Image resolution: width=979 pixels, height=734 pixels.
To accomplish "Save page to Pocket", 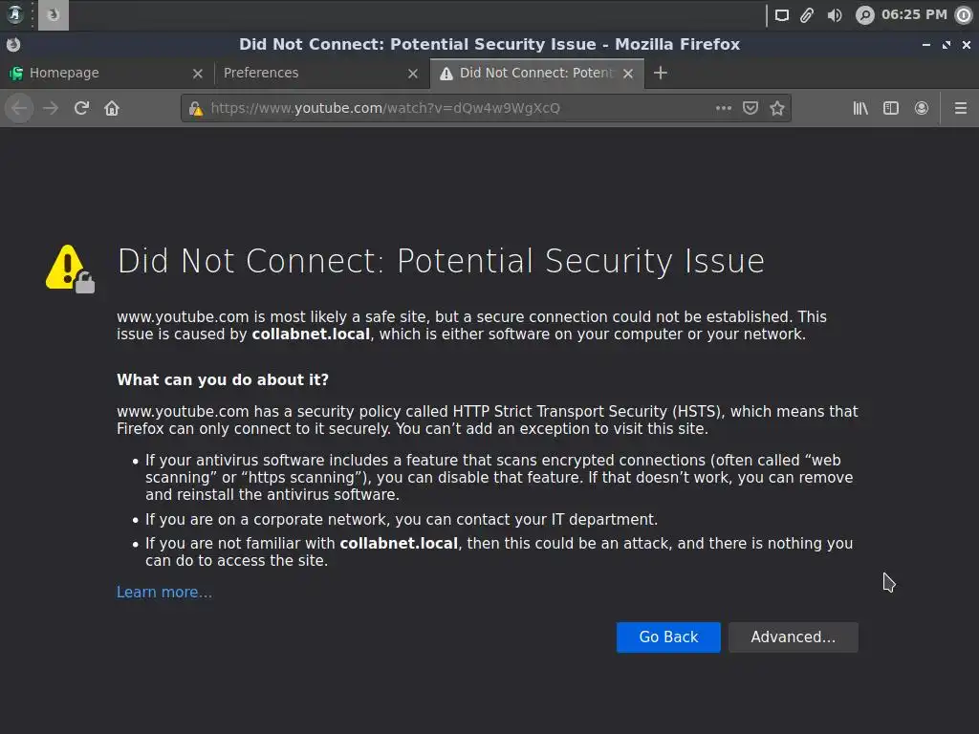I will pyautogui.click(x=751, y=108).
